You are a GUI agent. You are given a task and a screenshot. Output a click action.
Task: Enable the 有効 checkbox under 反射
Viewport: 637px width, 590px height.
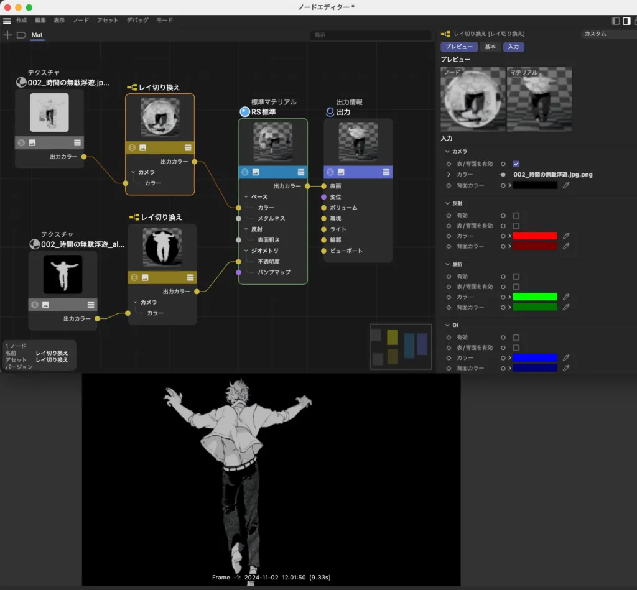coord(516,216)
